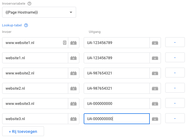Click help icon next to Lookup-tabel
The image size is (187, 138).
click(x=26, y=25)
